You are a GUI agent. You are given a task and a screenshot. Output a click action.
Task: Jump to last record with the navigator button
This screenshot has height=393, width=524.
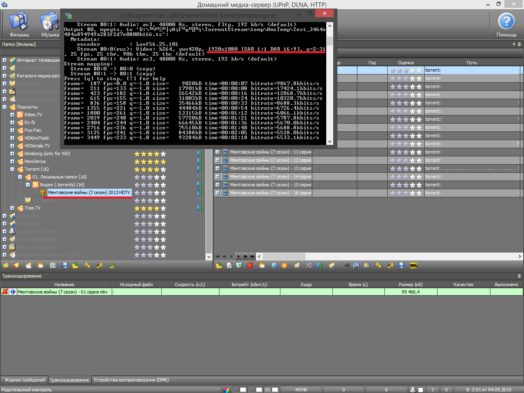click(x=252, y=257)
